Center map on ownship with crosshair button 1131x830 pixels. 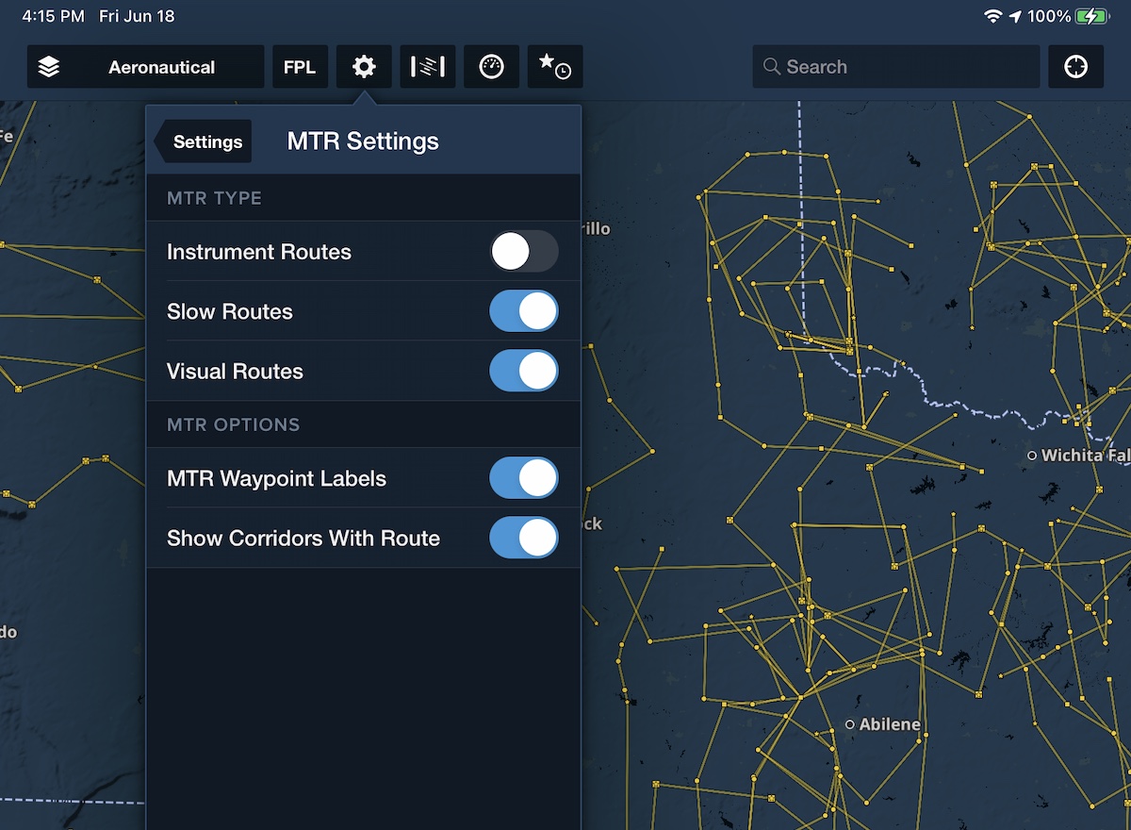coord(1075,66)
